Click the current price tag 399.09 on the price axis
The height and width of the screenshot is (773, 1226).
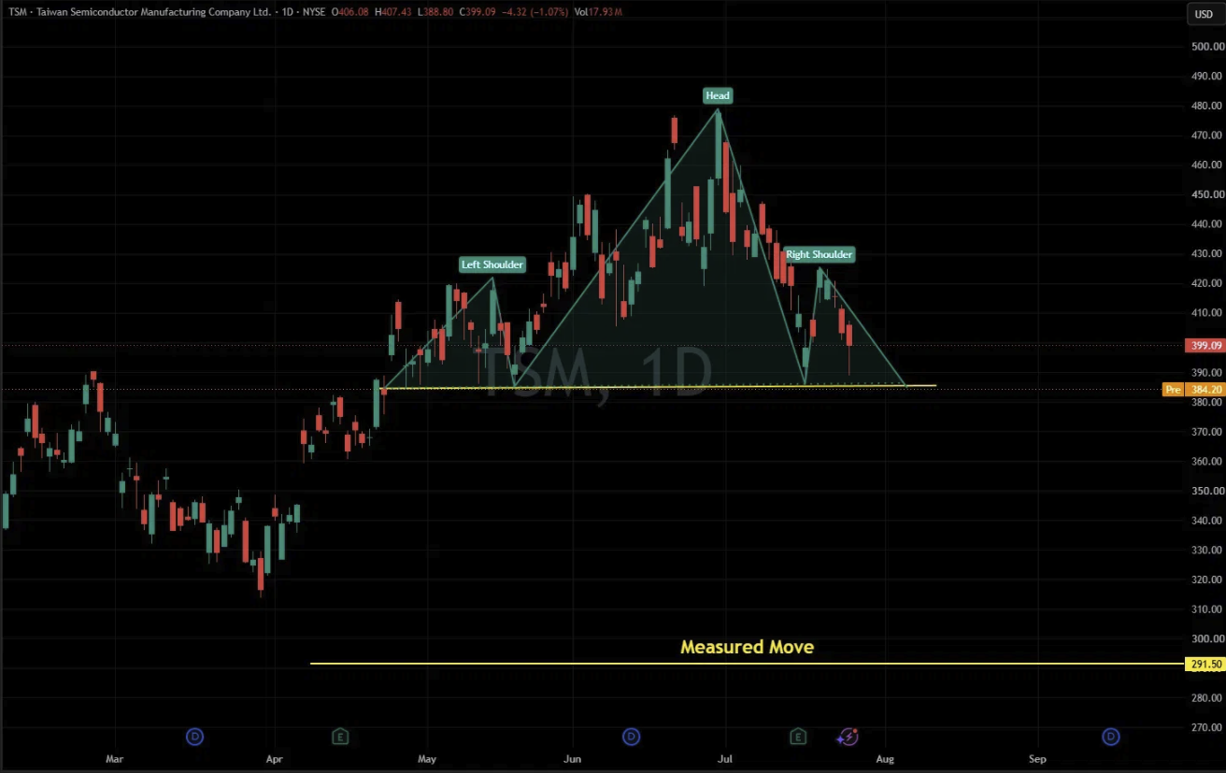pyautogui.click(x=1205, y=345)
